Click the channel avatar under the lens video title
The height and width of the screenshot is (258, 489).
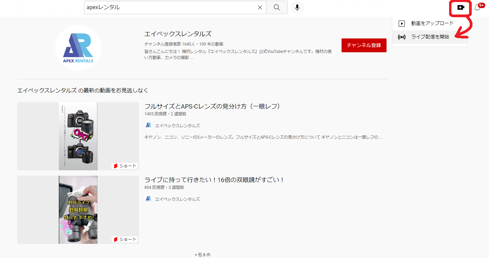(148, 125)
